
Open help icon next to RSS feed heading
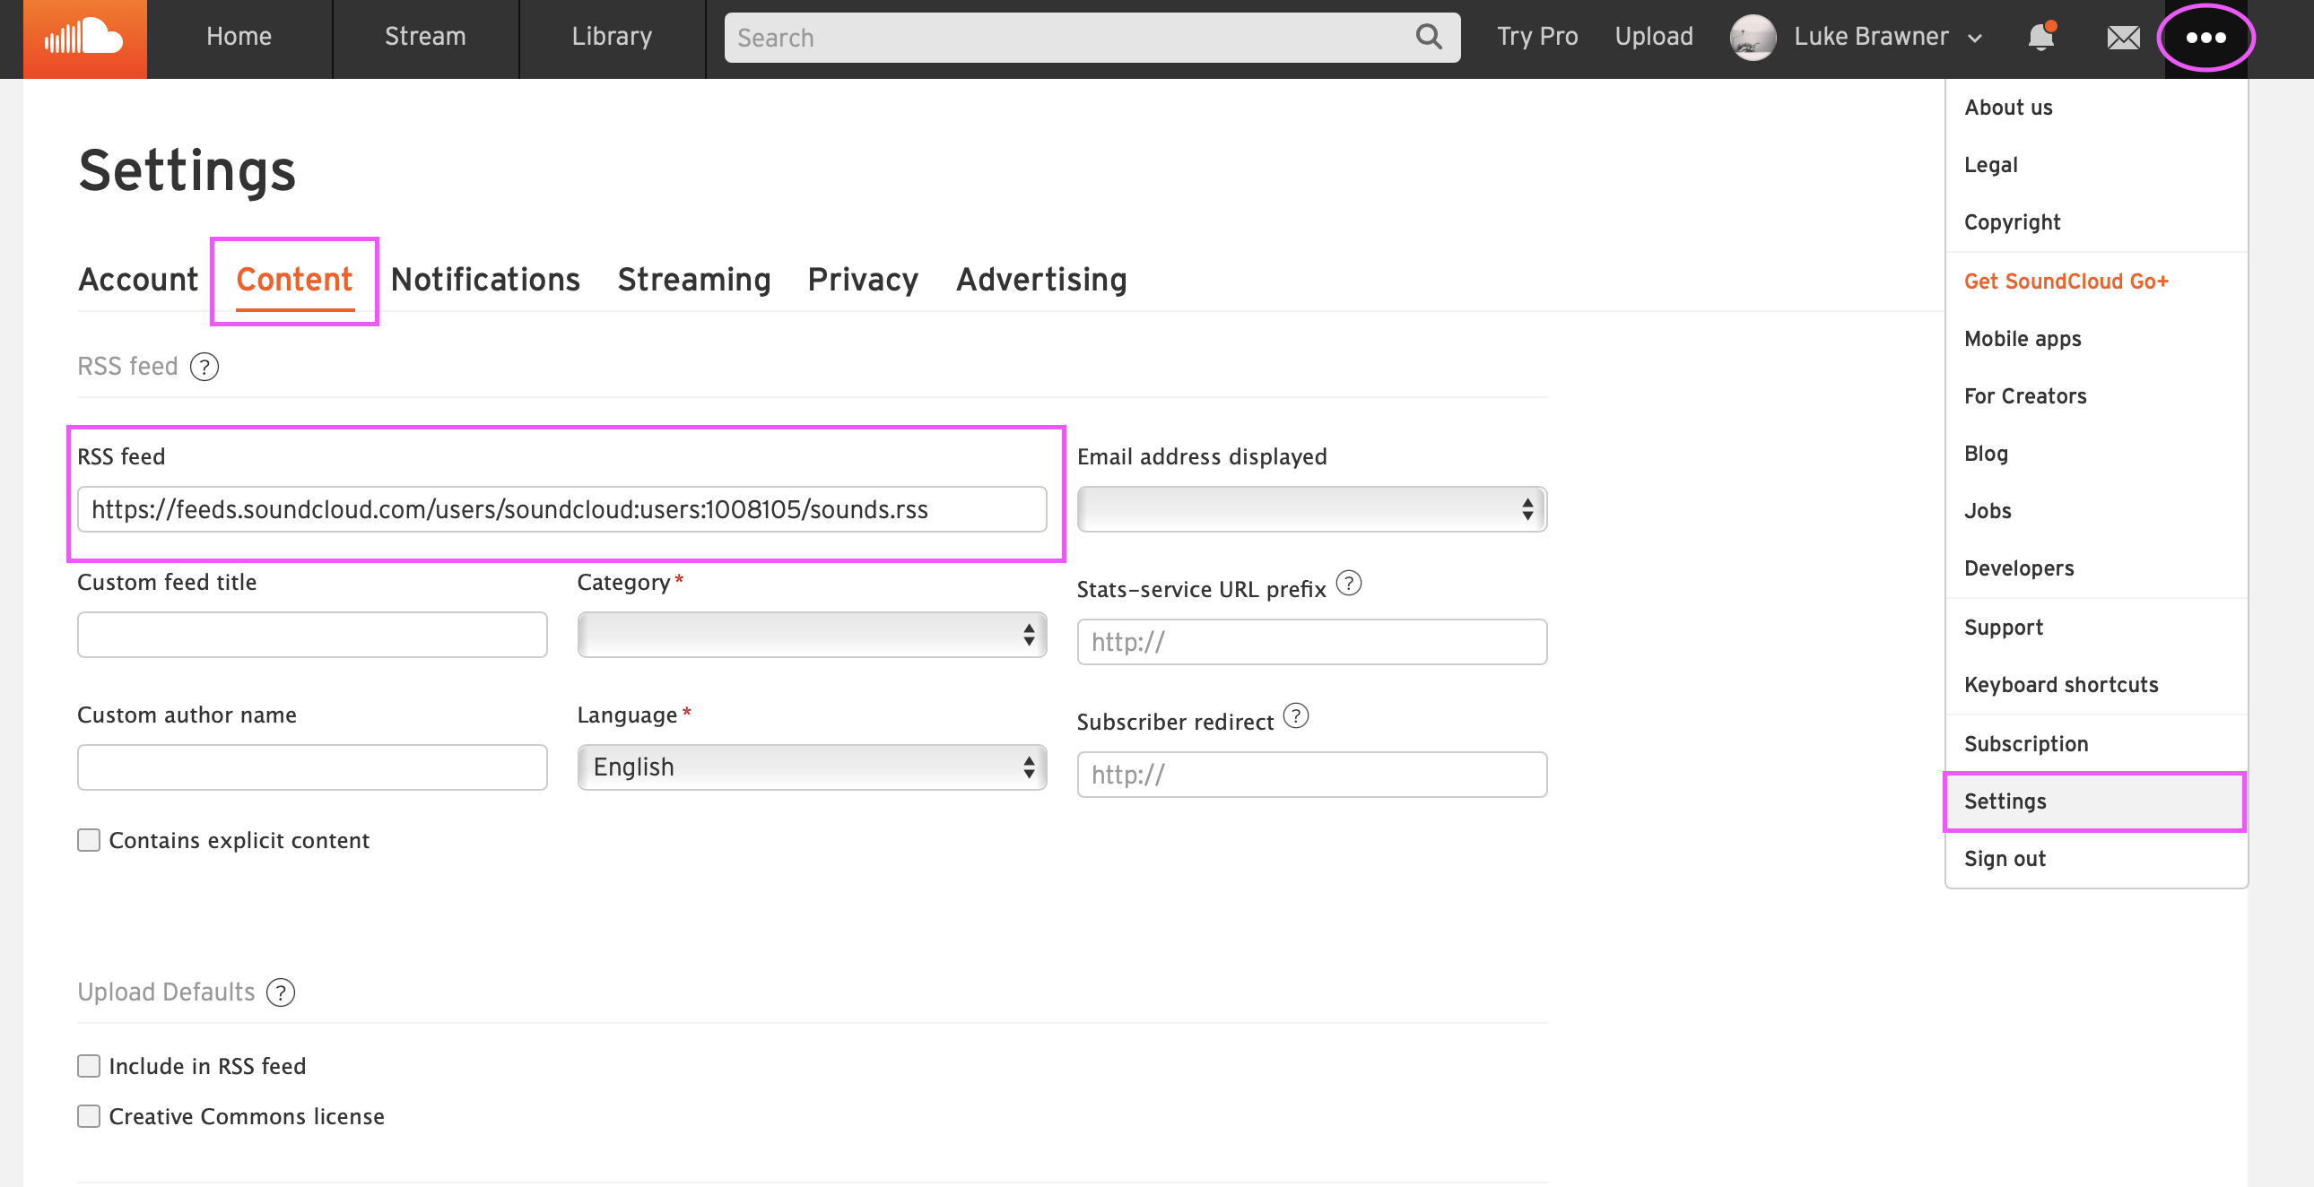tap(204, 367)
